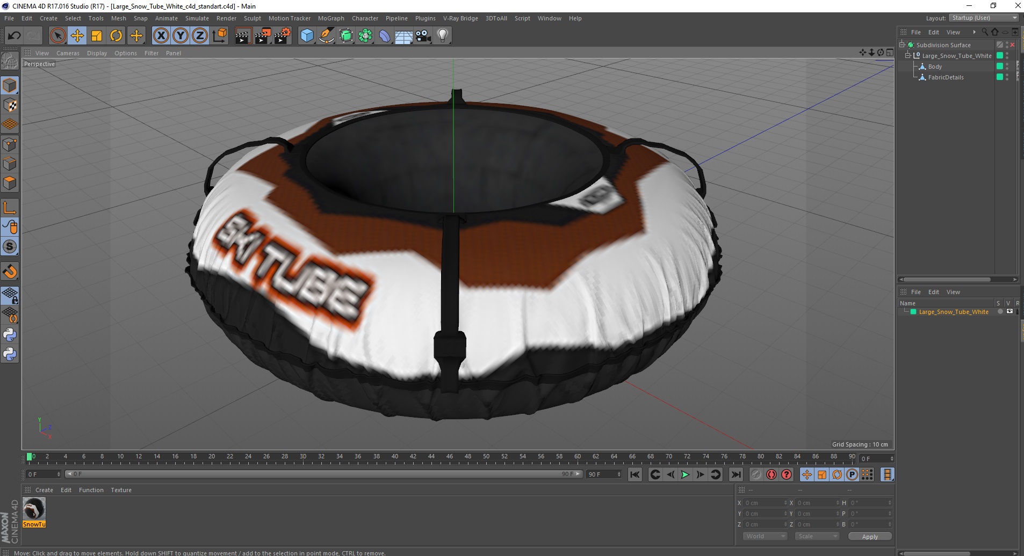The width and height of the screenshot is (1024, 556).
Task: Switch to Texture mode in sidebar
Action: click(10, 105)
